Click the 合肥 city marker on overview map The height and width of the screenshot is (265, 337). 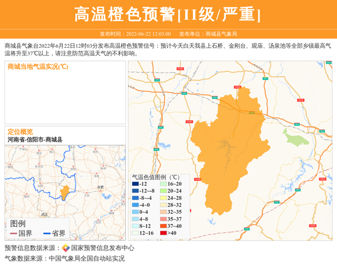point(100,189)
